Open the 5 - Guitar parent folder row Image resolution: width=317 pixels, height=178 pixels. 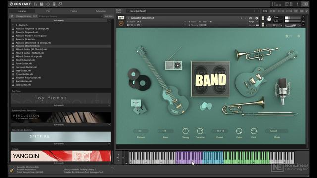(60, 25)
